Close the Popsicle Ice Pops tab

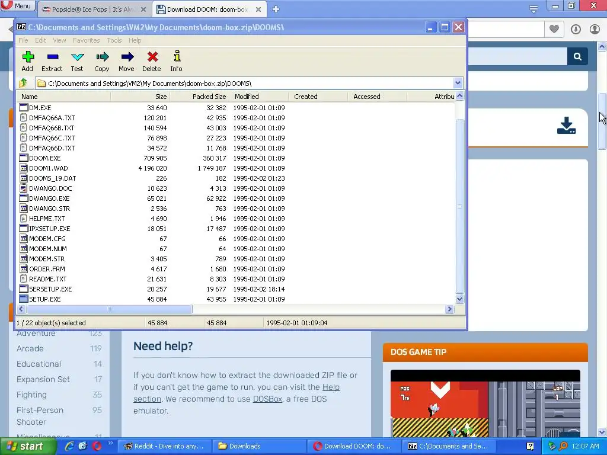tap(143, 9)
